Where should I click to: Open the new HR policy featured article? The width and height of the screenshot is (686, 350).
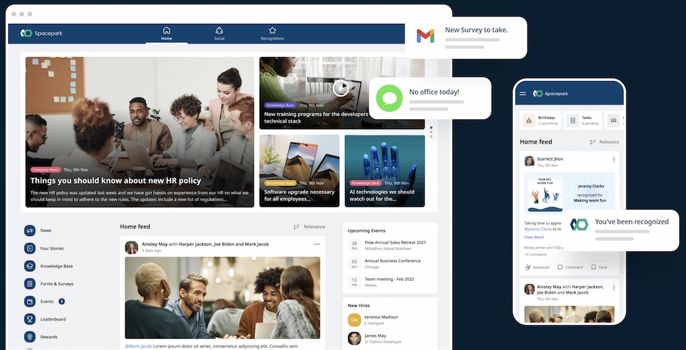(x=115, y=180)
